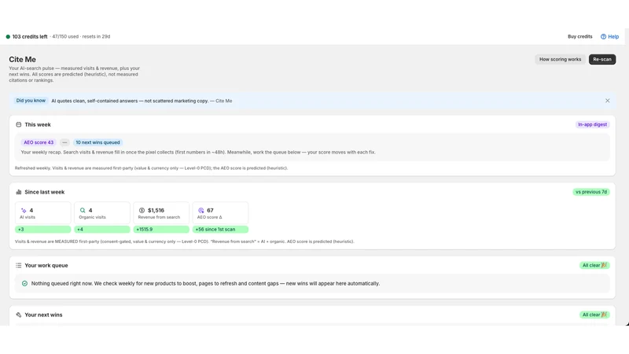Click the green check circle icon
Viewport: 629px width, 354px height.
pos(24,283)
